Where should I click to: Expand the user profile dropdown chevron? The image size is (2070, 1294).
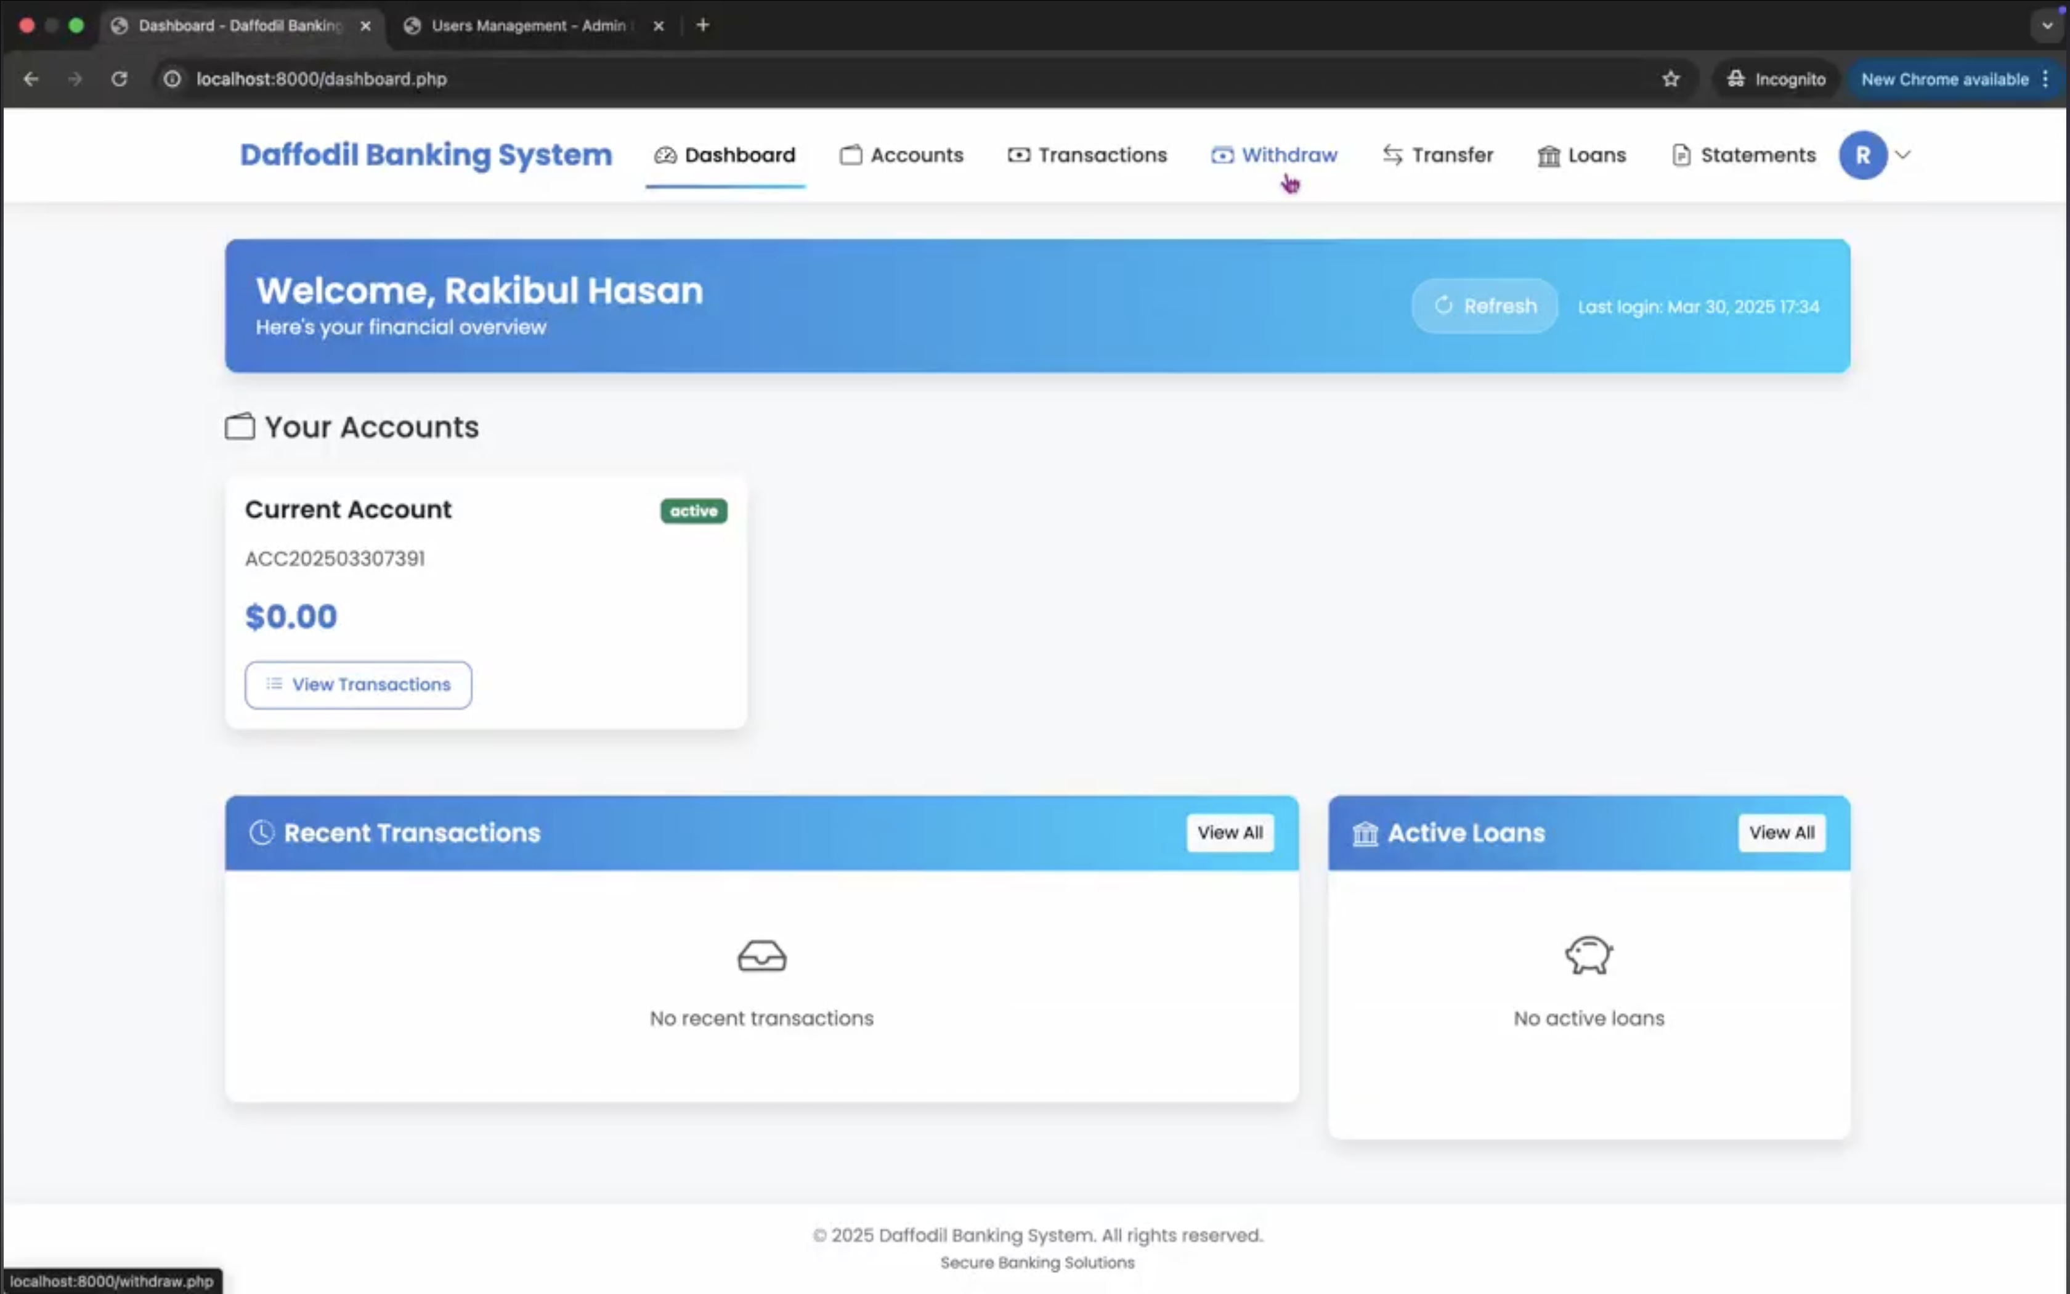(1903, 155)
